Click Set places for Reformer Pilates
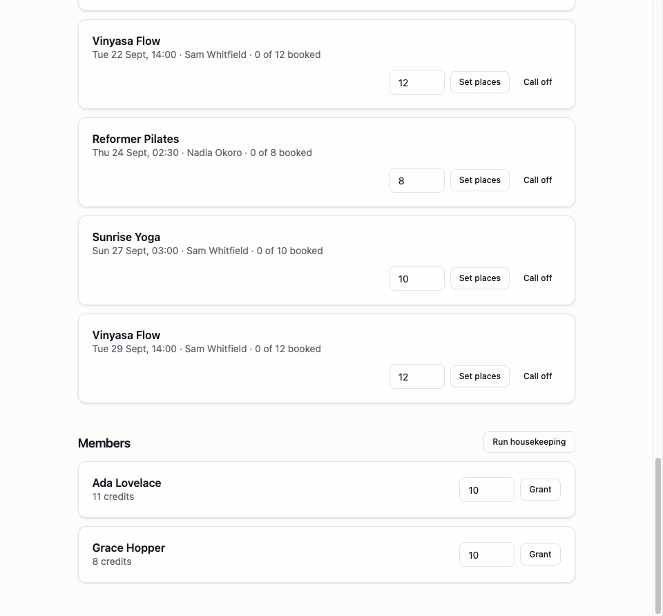This screenshot has width=663, height=616. point(479,180)
